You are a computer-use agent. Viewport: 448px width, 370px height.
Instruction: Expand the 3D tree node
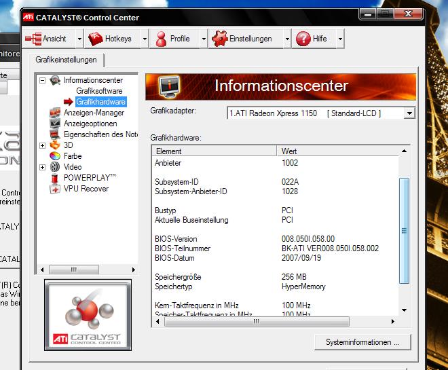click(x=42, y=145)
